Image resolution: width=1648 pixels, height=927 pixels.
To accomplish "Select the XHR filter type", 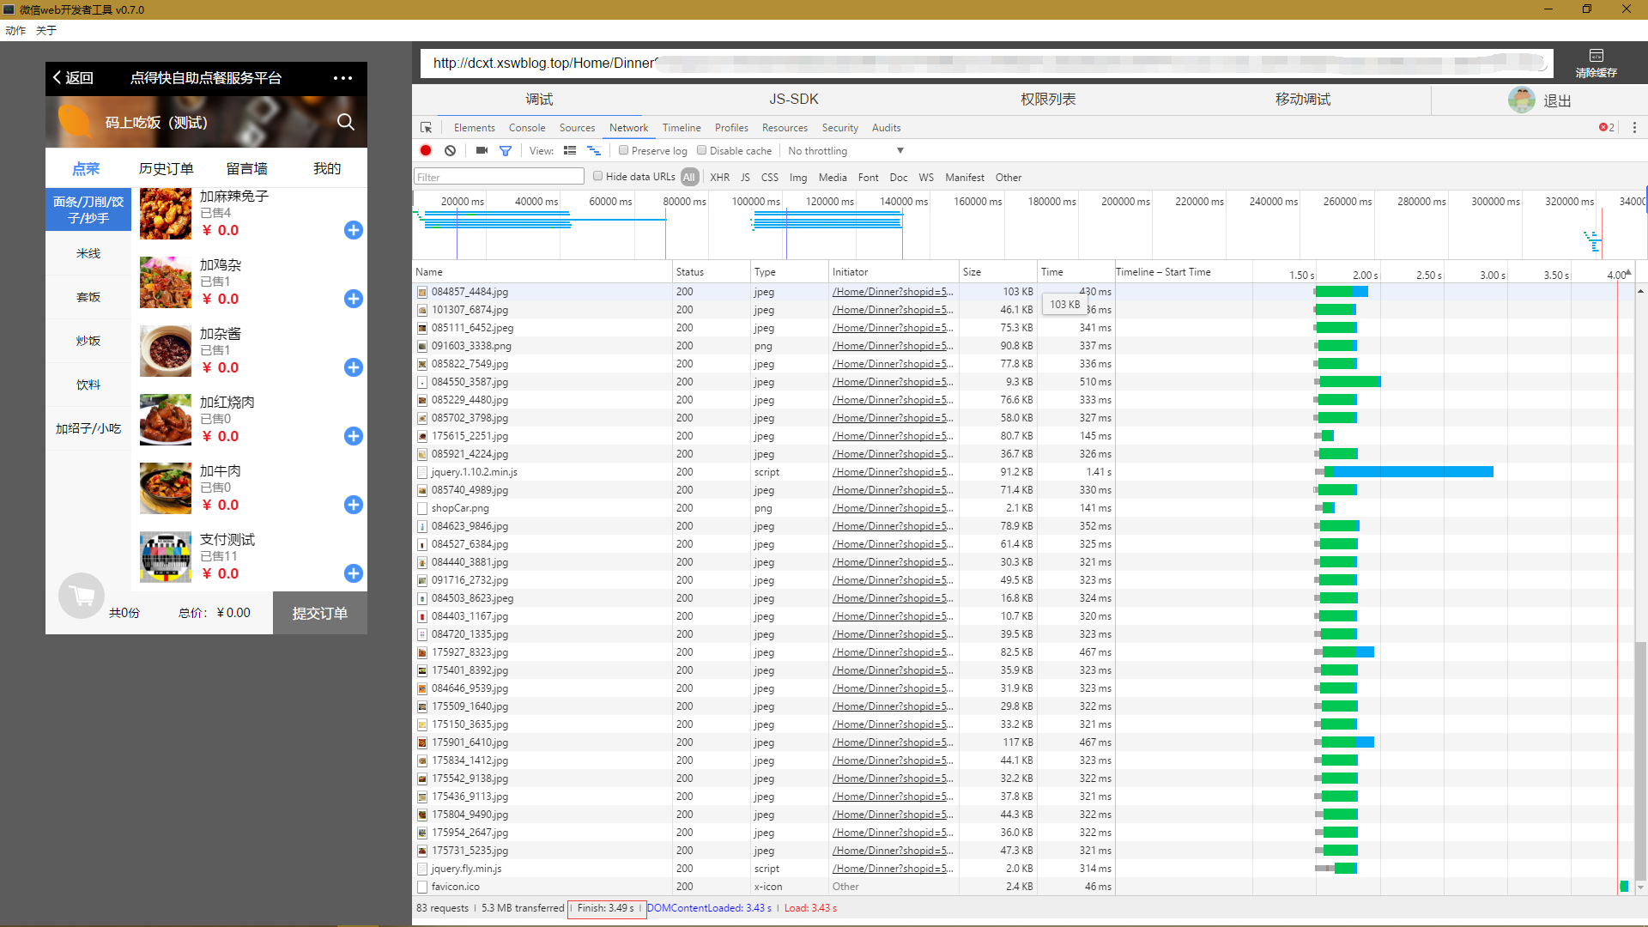I will [720, 178].
